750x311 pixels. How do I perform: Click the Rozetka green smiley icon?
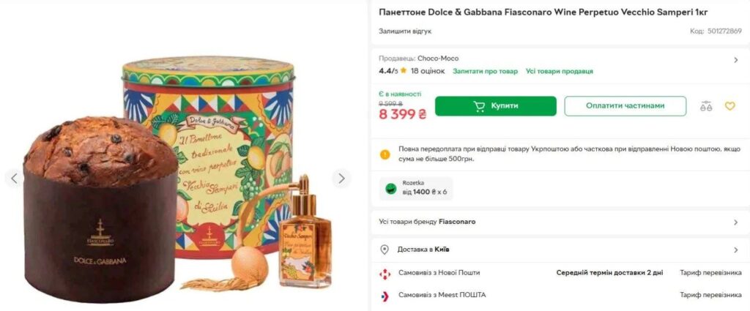pos(391,188)
